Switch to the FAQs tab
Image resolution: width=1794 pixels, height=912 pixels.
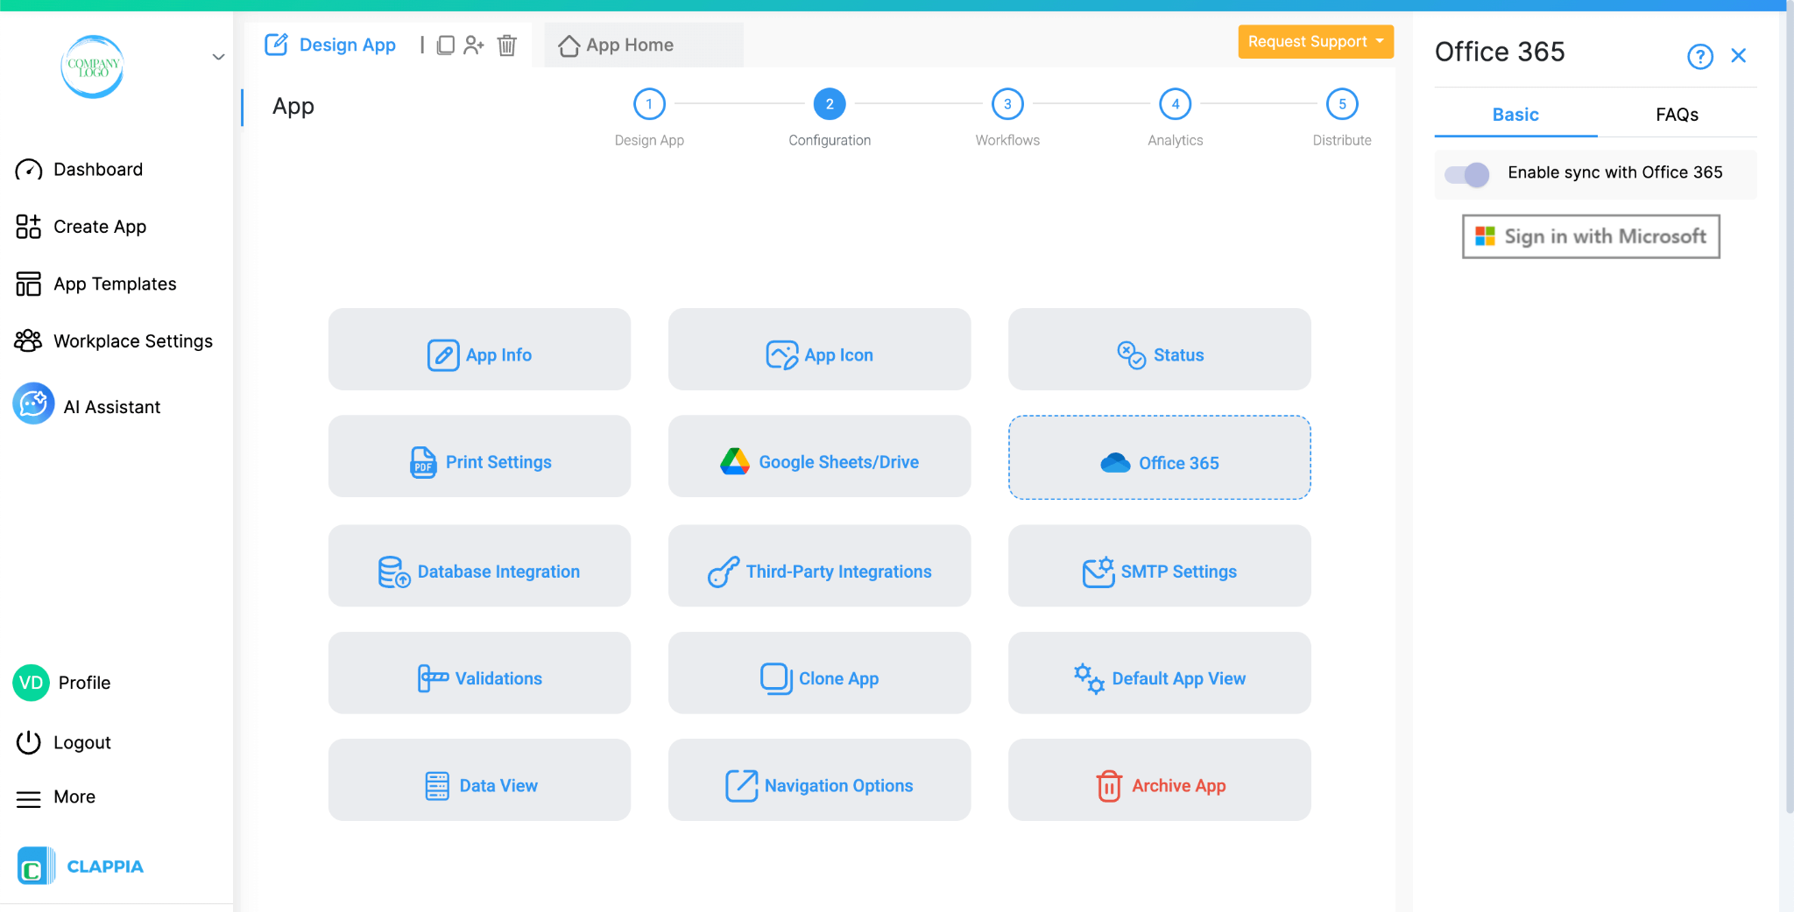[x=1676, y=114]
